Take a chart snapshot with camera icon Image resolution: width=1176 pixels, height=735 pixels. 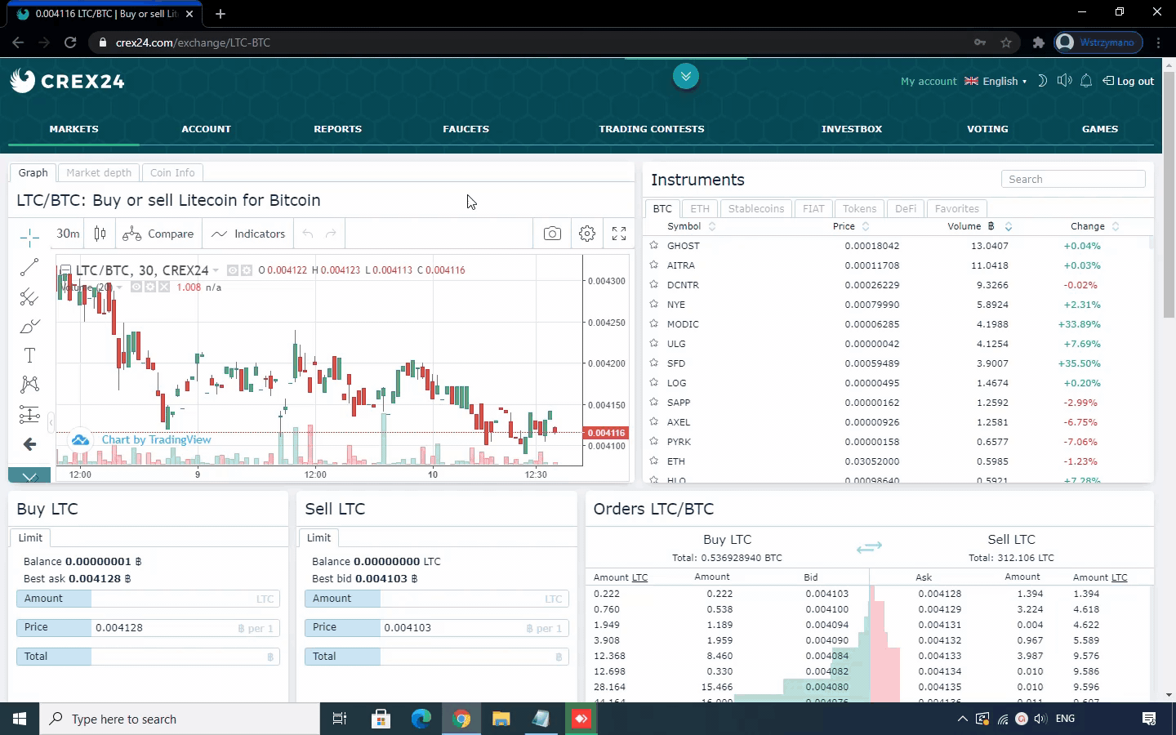552,234
